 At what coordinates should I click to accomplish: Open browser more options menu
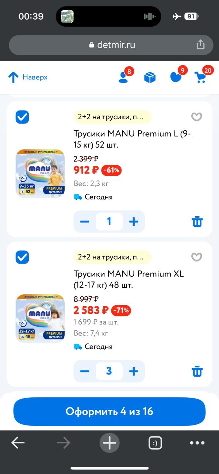pos(197,443)
